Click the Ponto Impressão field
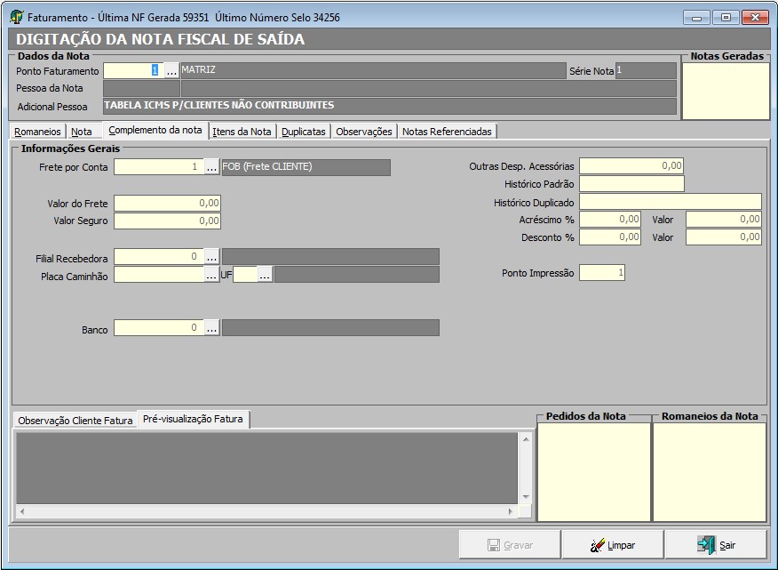This screenshot has width=778, height=570. [601, 273]
